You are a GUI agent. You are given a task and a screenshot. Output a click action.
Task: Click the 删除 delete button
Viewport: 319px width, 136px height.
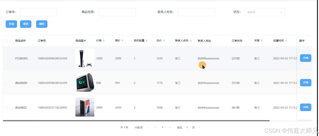[x=42, y=24]
